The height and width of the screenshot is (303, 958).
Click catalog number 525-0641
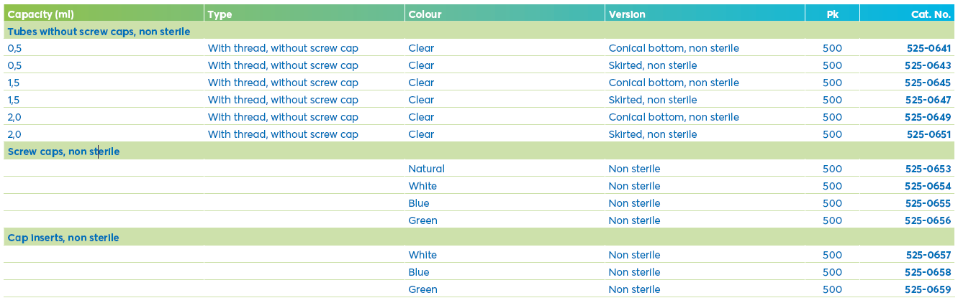[x=928, y=48]
